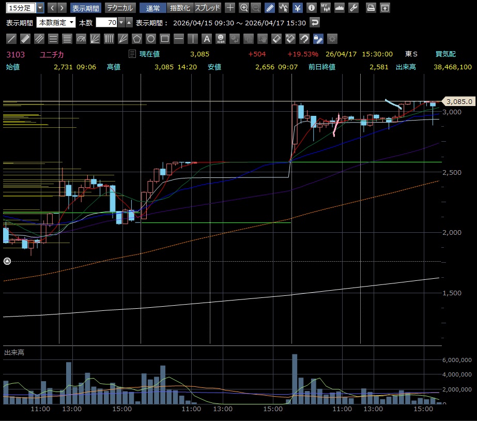477x421 pixels.
Task: Select the eraser tool icon
Action: point(276,39)
